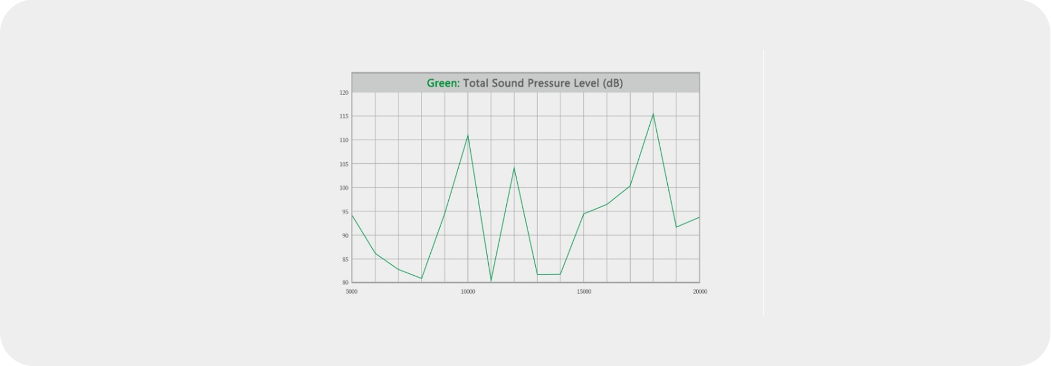This screenshot has width=1051, height=366.
Task: Click the "Total Sound Pressure Level (dB)" title text
Action: click(542, 84)
